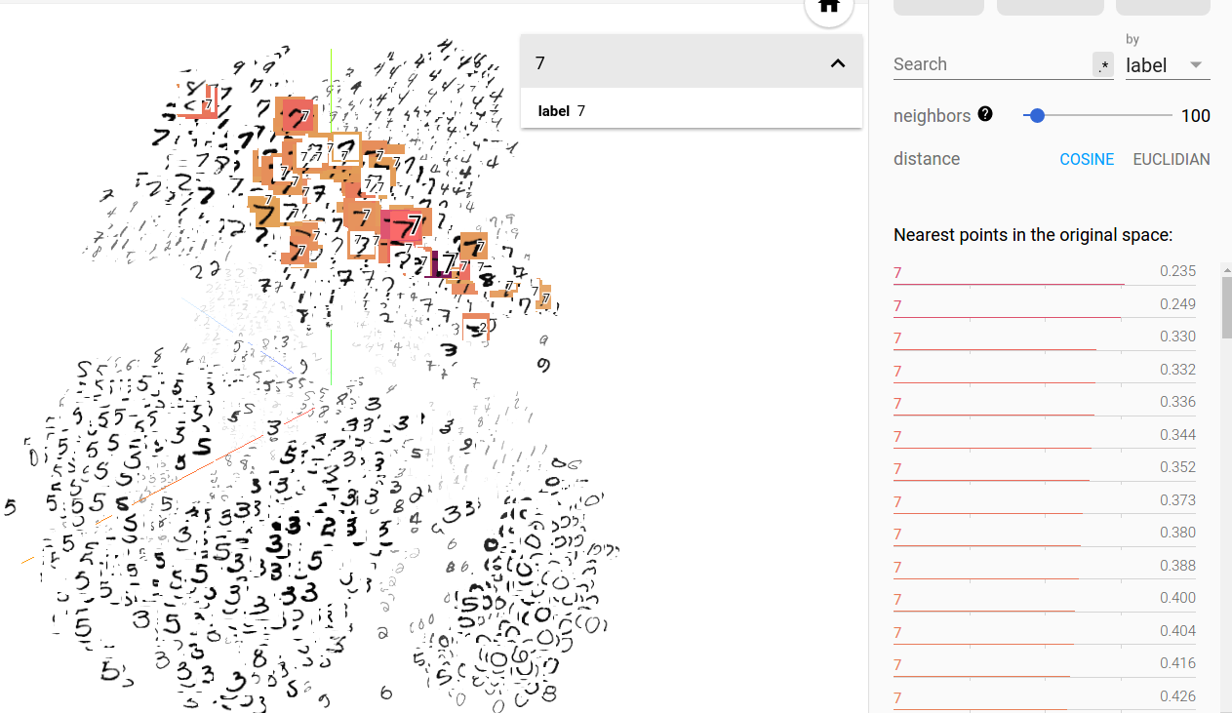Select nearest point with distance 0.235
Image resolution: width=1232 pixels, height=713 pixels.
[x=1044, y=273]
